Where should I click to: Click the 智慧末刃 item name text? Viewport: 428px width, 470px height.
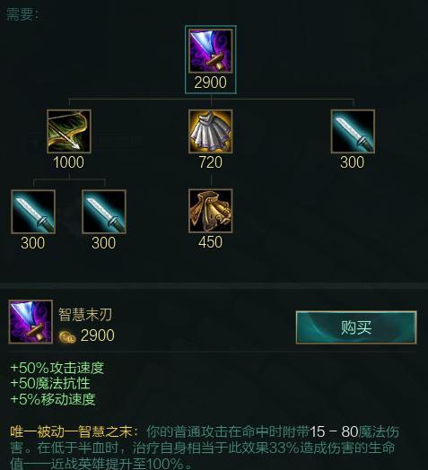pyautogui.click(x=85, y=315)
